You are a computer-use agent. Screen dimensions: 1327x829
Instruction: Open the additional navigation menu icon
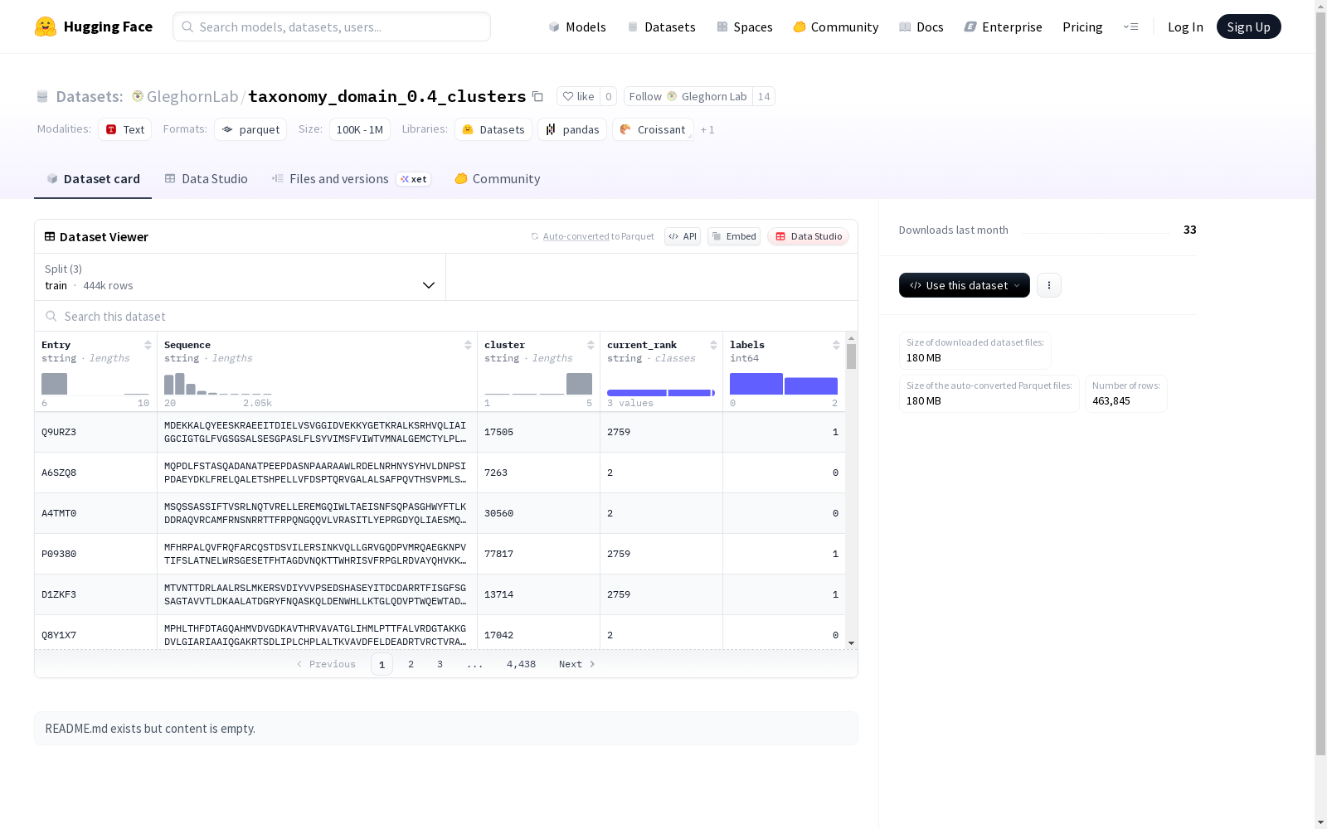coord(1130,27)
